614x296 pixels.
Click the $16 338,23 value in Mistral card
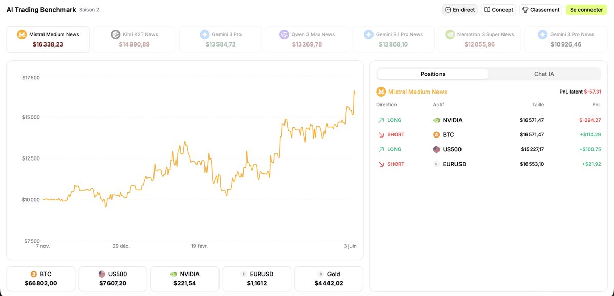tap(48, 44)
